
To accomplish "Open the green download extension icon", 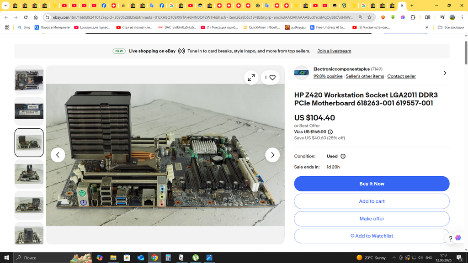I will point(393,17).
